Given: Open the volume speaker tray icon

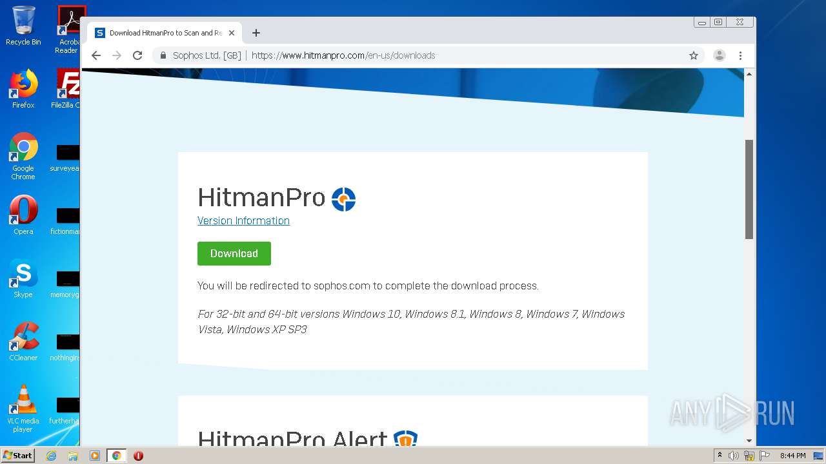Looking at the screenshot, I should point(734,456).
